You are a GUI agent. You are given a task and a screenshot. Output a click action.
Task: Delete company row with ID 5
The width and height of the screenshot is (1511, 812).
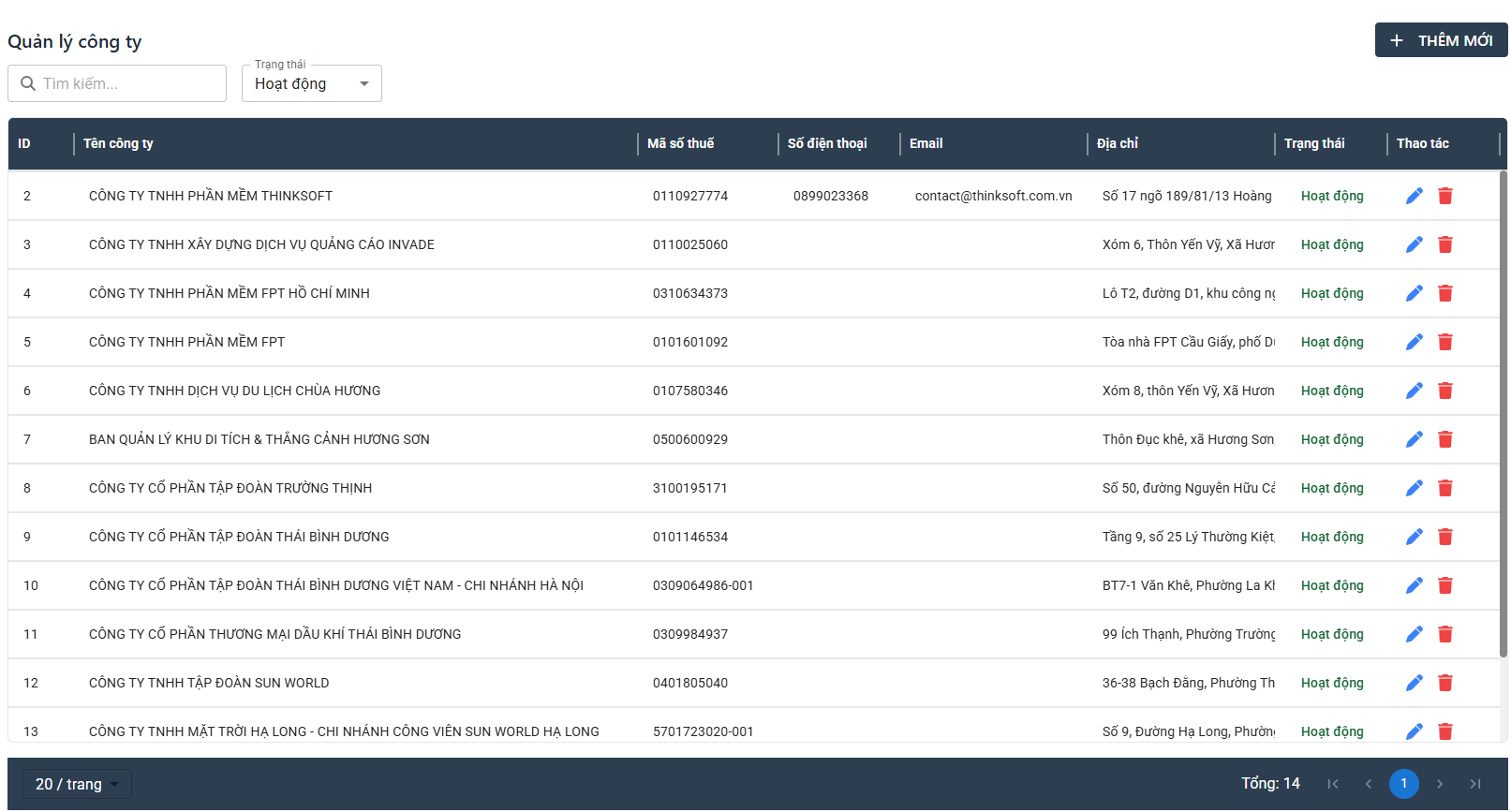pos(1444,342)
